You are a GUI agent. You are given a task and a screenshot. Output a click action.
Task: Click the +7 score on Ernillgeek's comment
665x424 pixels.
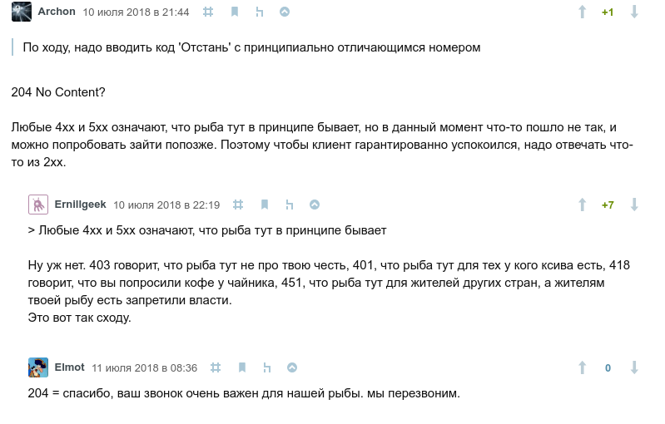[608, 205]
